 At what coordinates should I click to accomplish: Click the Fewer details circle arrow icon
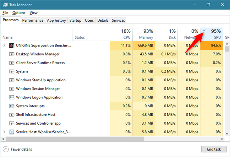pos(6,150)
